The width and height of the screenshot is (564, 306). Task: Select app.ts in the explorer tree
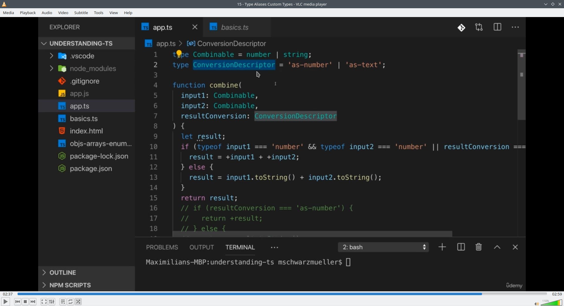pos(87,106)
